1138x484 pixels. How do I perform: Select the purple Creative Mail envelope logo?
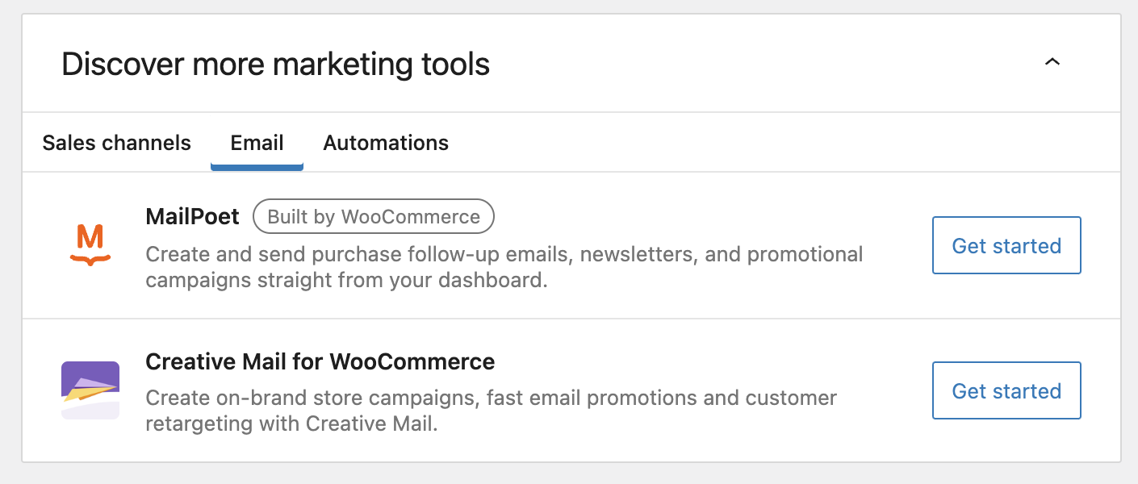[90, 390]
